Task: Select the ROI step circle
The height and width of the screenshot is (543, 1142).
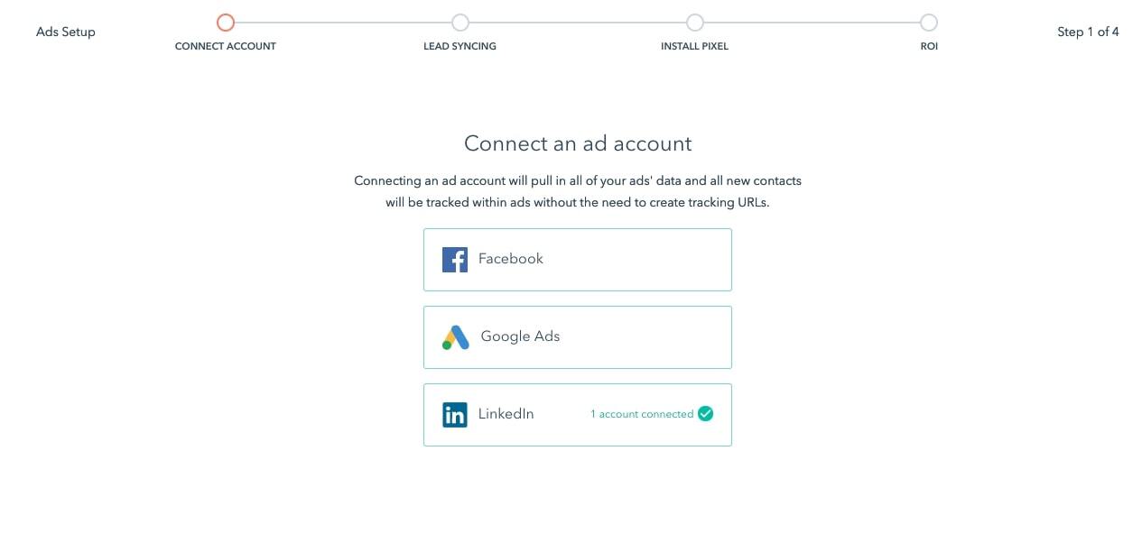Action: point(929,23)
